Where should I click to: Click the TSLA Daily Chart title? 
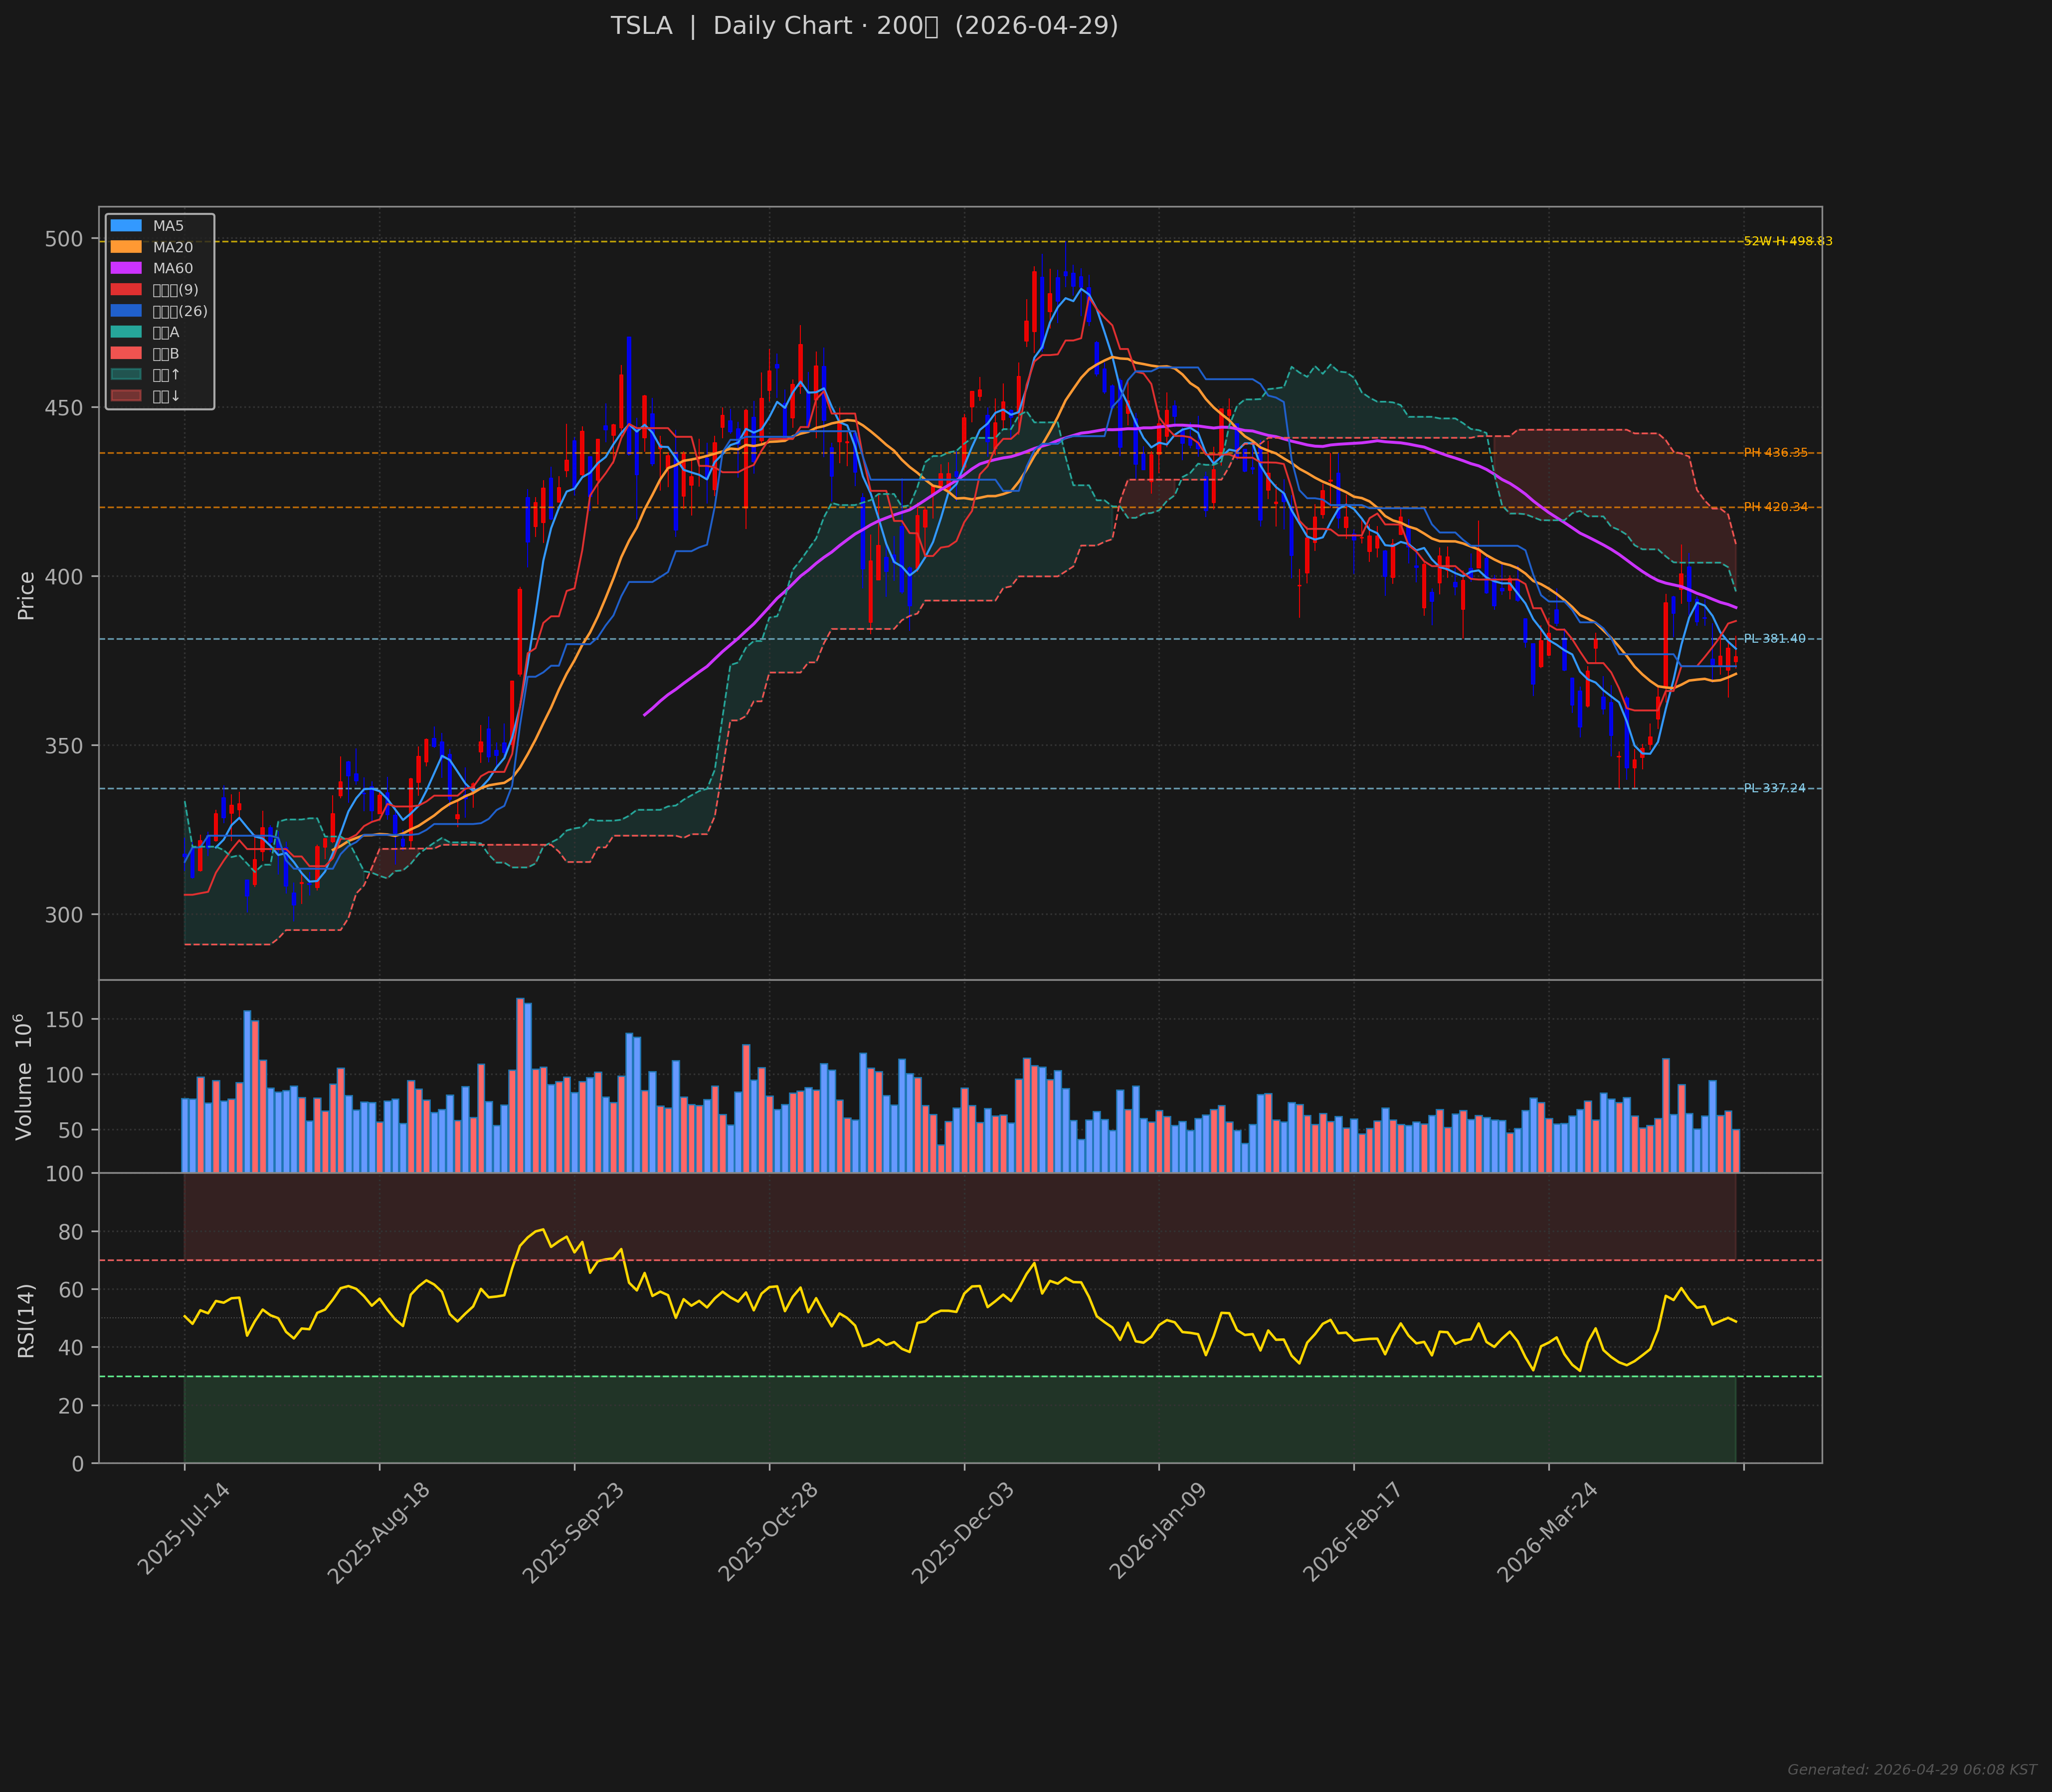pyautogui.click(x=864, y=26)
